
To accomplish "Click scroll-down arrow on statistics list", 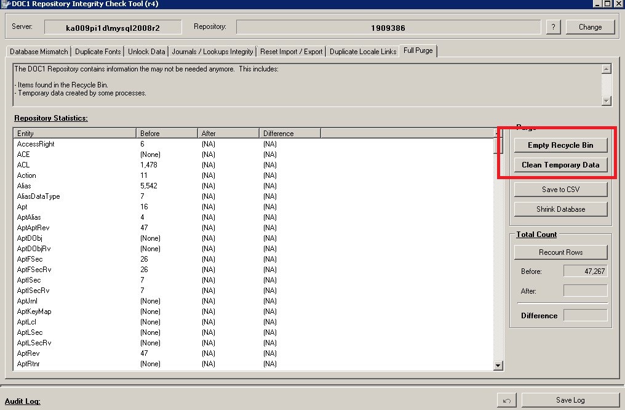I will click(498, 364).
